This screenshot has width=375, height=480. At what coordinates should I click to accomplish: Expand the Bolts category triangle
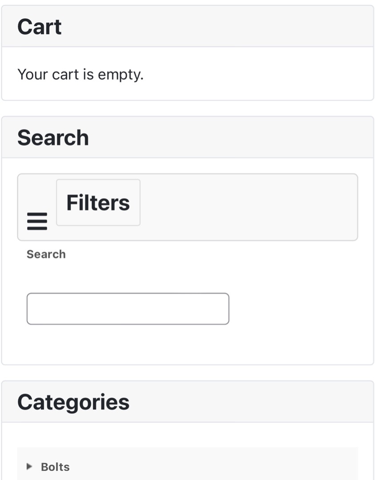pos(29,466)
